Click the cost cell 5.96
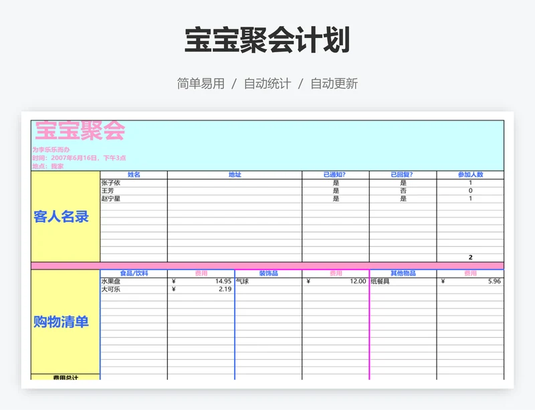535x410 pixels. click(470, 282)
